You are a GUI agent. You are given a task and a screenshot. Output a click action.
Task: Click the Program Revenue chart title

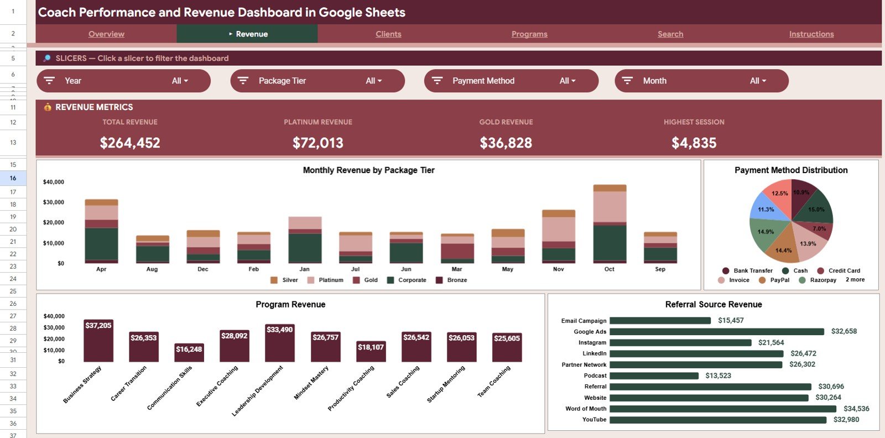(x=290, y=305)
